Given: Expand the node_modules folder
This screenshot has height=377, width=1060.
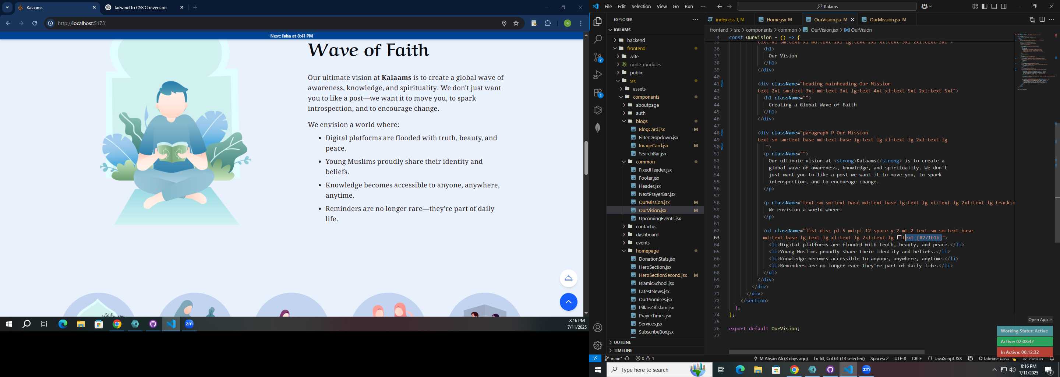Looking at the screenshot, I should (x=654, y=64).
